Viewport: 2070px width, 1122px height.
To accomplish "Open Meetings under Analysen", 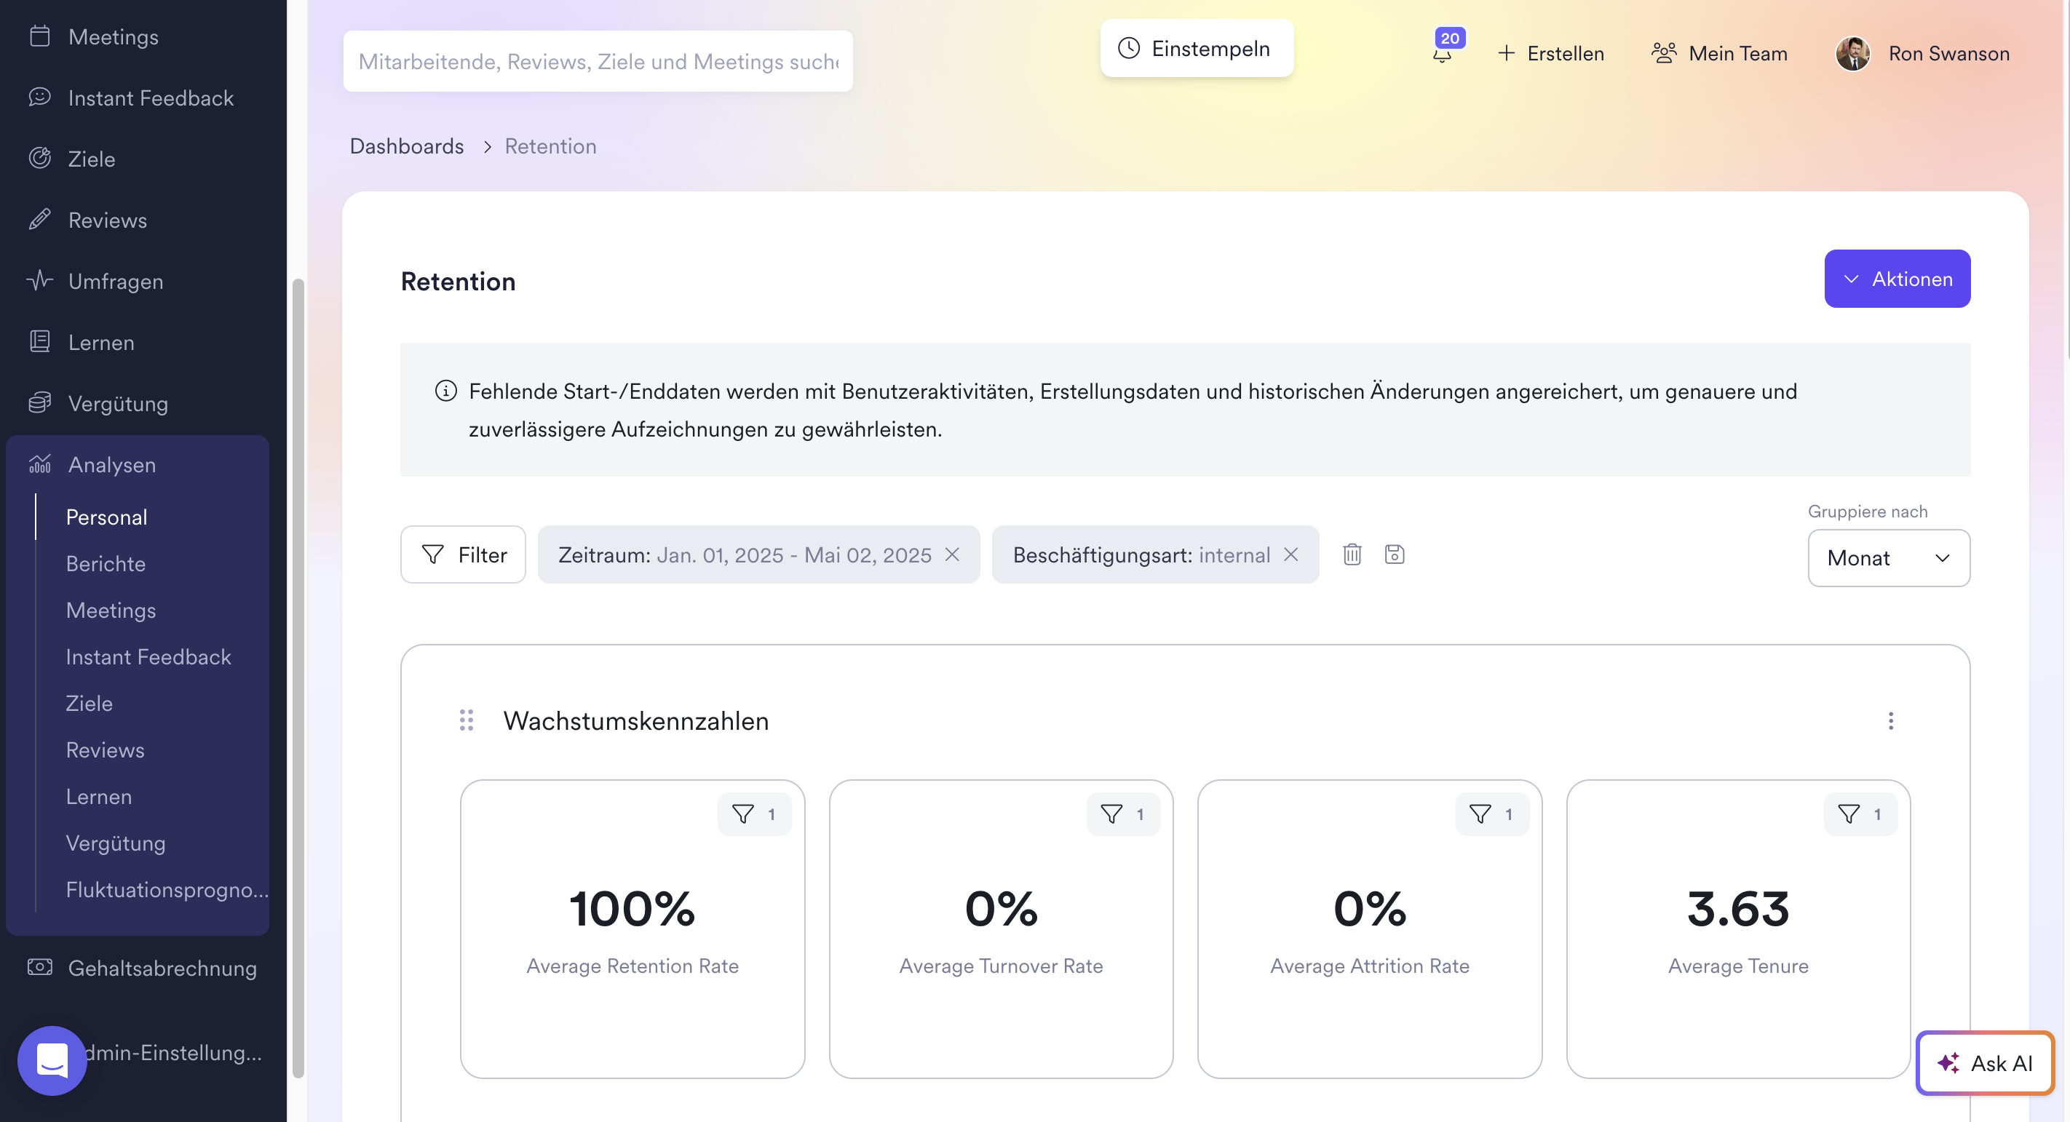I will point(111,610).
